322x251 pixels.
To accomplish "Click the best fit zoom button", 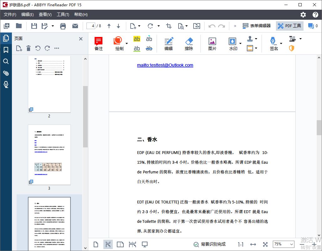I will click(265, 244).
